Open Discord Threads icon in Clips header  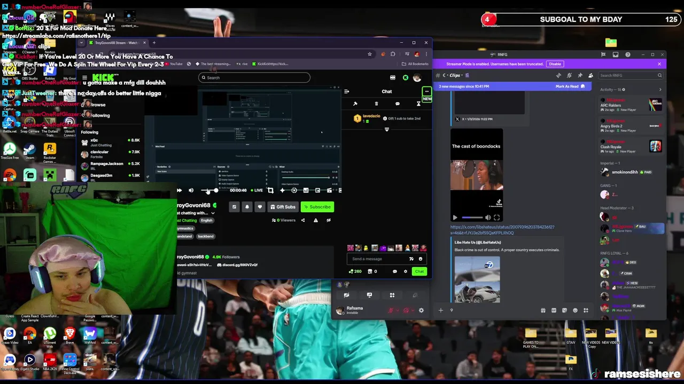pyautogui.click(x=558, y=75)
